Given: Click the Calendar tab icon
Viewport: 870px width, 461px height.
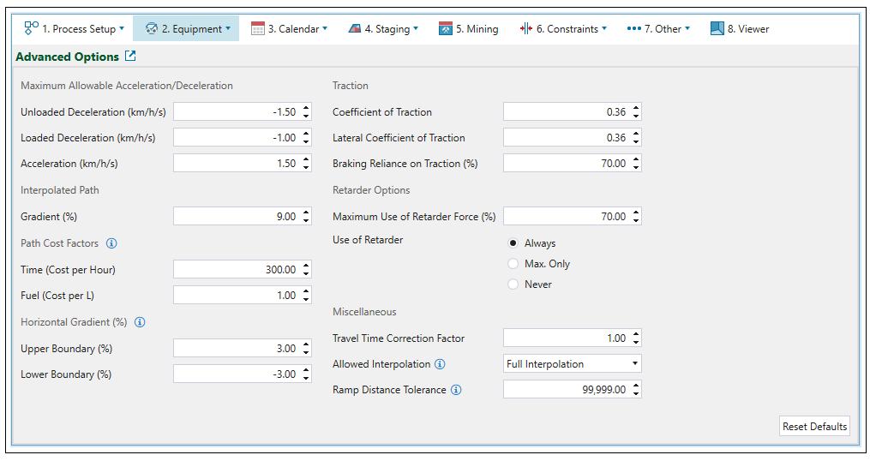Looking at the screenshot, I should [x=258, y=28].
